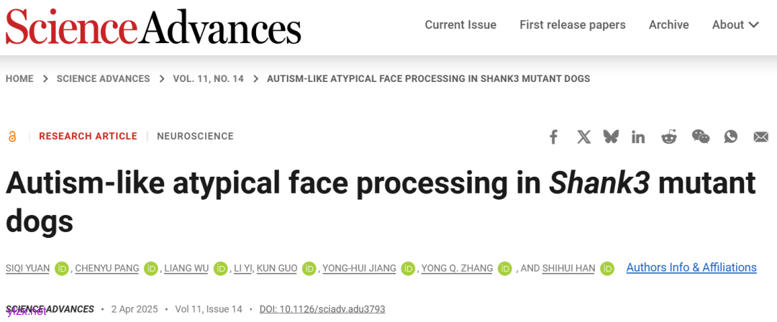The image size is (777, 322).
Task: Navigate to HOME breadcrumb
Action: pos(19,78)
